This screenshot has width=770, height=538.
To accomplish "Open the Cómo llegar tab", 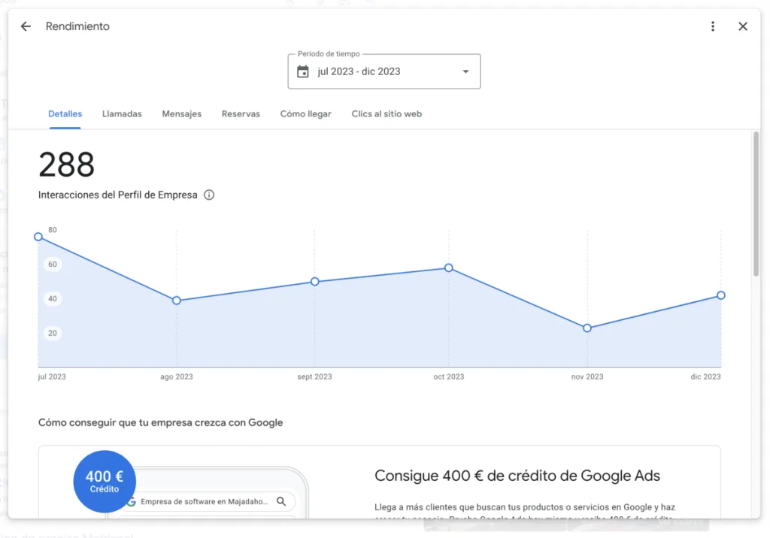I will 305,114.
